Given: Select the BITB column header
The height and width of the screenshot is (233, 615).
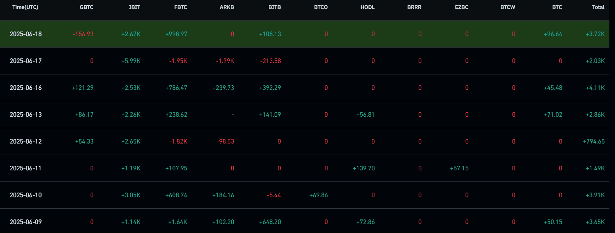Looking at the screenshot, I should (275, 7).
